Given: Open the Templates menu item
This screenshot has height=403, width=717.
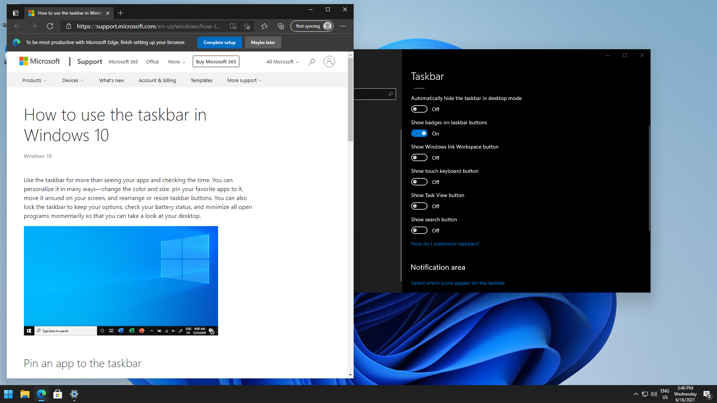Looking at the screenshot, I should click(x=201, y=81).
